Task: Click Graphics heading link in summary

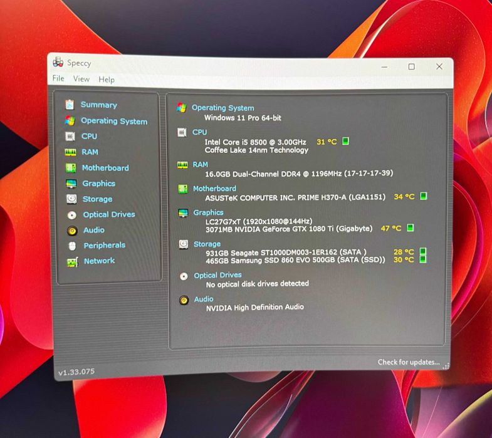Action: [208, 212]
